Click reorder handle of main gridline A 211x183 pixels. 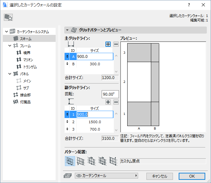pyautogui.click(x=67, y=56)
